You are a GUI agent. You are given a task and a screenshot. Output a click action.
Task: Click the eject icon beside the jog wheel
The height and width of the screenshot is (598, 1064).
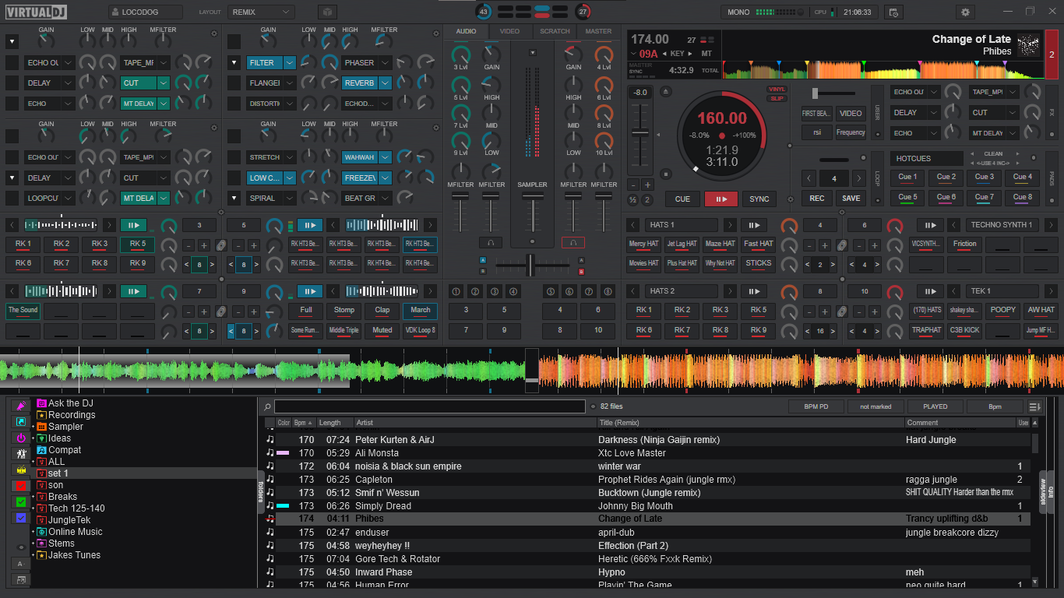click(x=665, y=92)
